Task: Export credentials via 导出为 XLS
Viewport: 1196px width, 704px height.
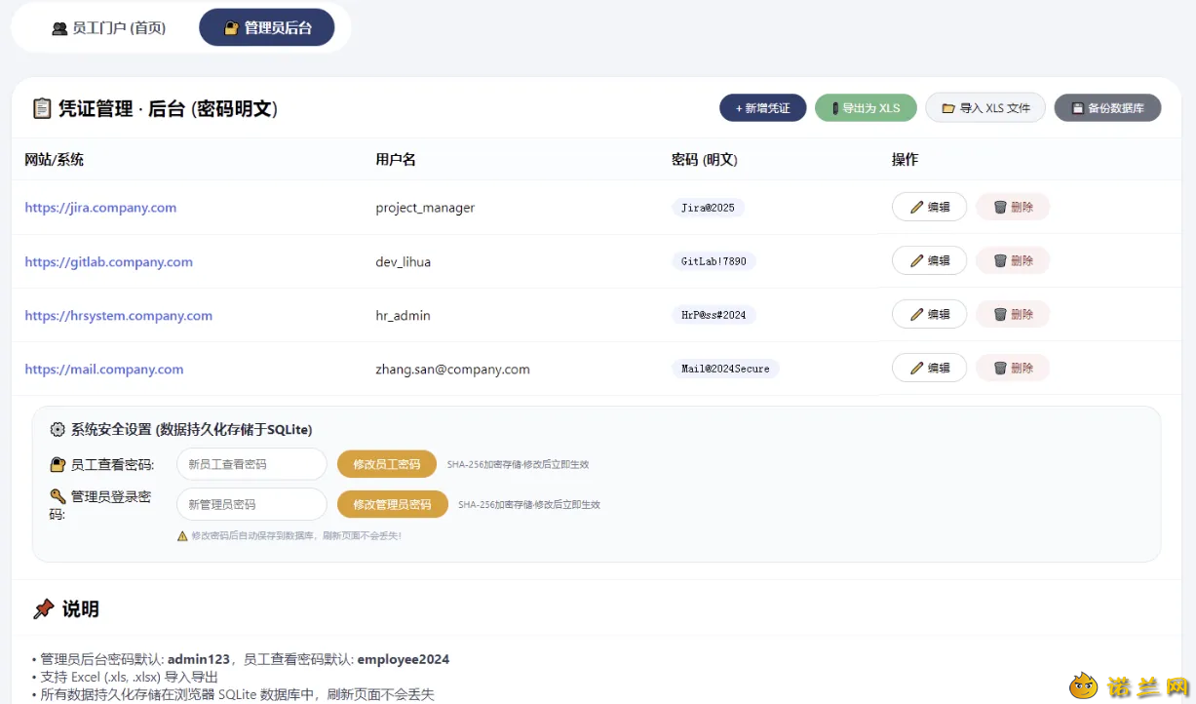Action: [866, 108]
